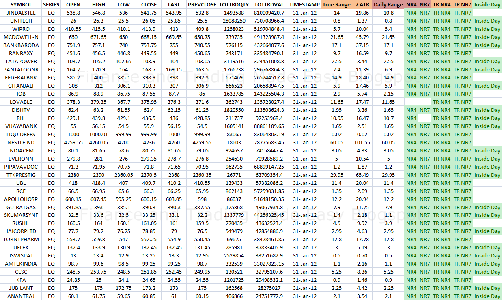Select the TATAPOWER symbol cell
The image size is (502, 300).
[x=21, y=62]
